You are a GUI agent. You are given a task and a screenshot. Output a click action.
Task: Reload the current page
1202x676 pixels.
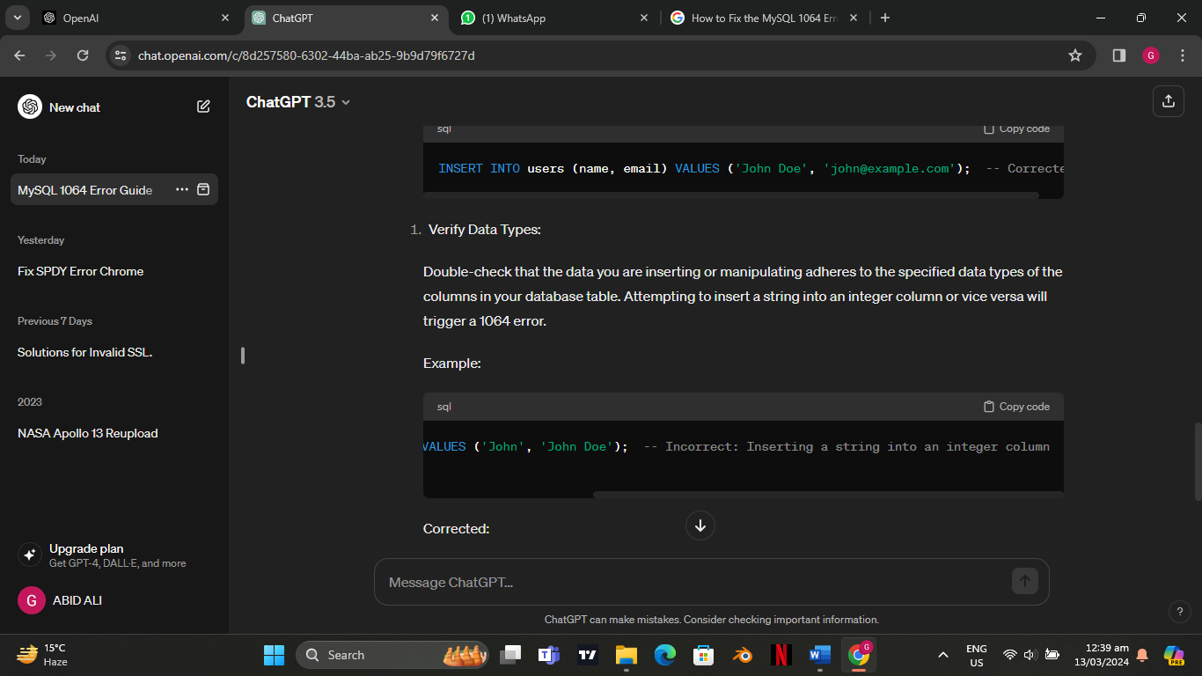point(83,55)
